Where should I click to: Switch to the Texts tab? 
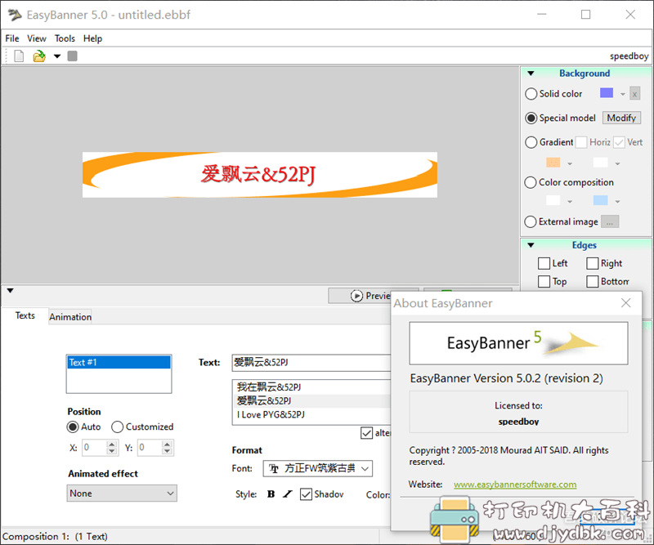tap(25, 315)
